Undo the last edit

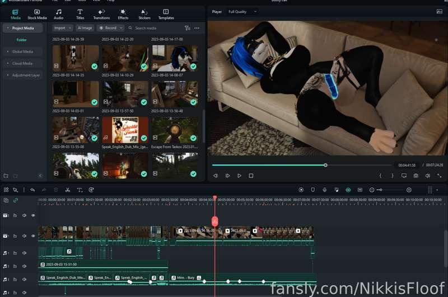[32, 190]
